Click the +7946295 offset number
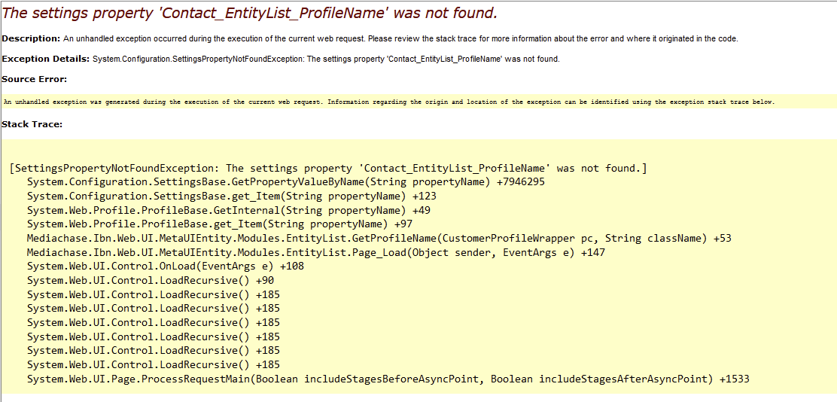 tap(521, 182)
